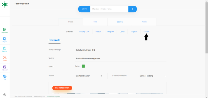Open the Web globe icon

pyautogui.click(x=5, y=76)
